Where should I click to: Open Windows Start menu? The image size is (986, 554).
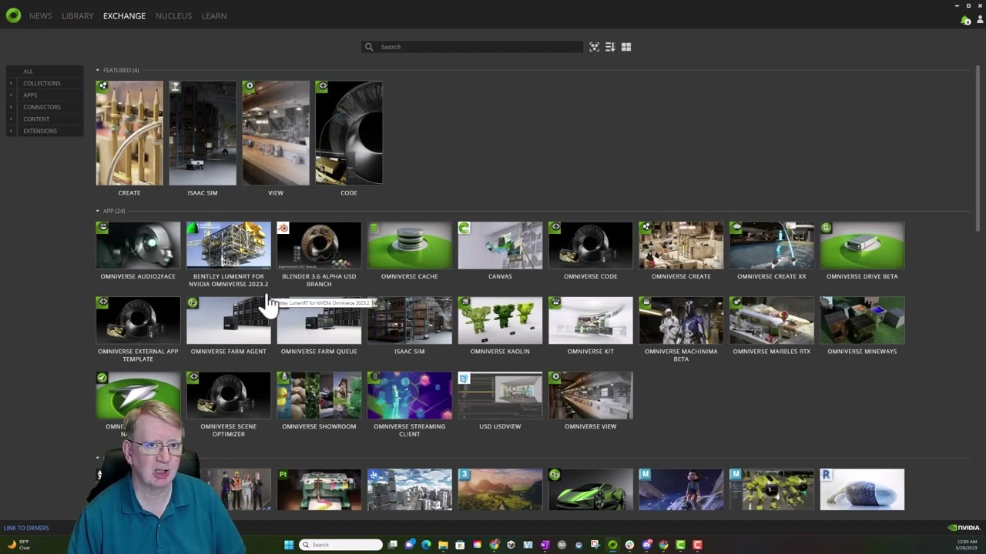tap(289, 545)
